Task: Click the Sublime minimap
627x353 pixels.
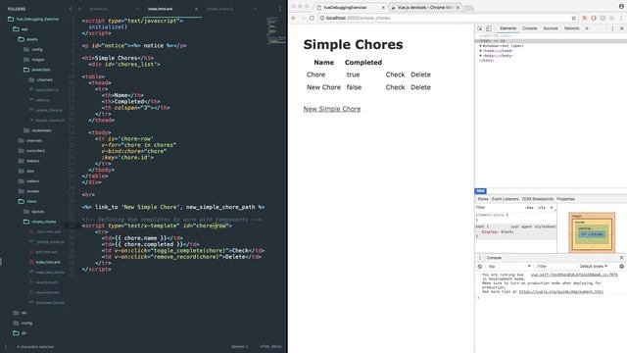Action: [x=276, y=30]
